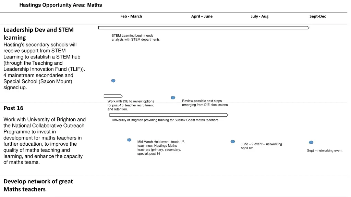This screenshot has width=351, height=197.
Task: Select the Post 16 section heading
Action: point(13,108)
